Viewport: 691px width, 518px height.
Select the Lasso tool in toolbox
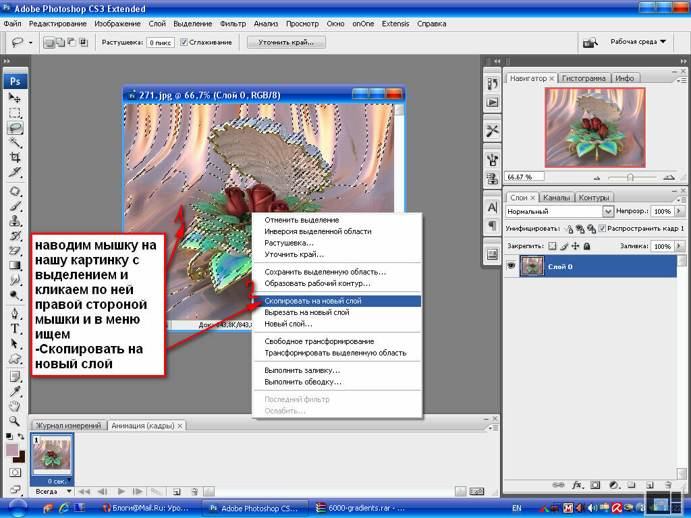point(15,127)
